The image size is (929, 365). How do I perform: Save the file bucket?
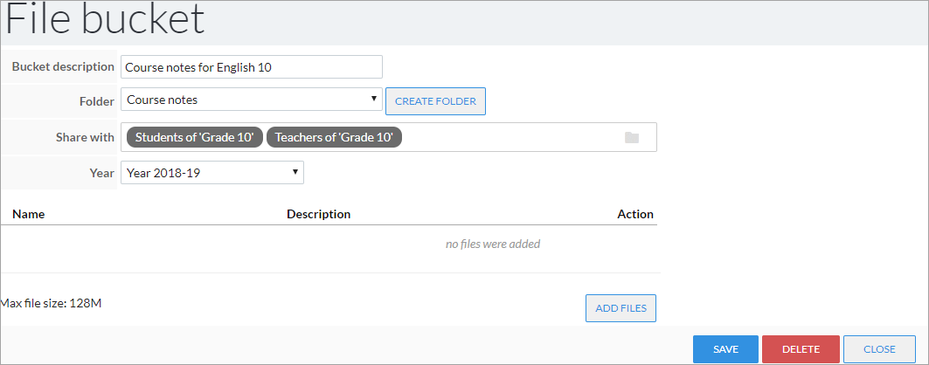point(725,349)
